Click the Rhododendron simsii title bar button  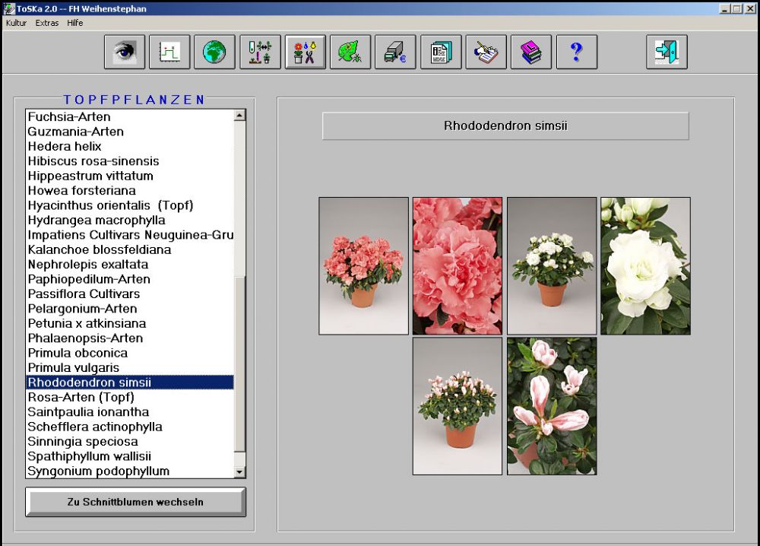pyautogui.click(x=505, y=126)
